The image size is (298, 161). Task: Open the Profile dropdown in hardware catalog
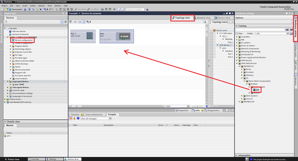(x=288, y=33)
